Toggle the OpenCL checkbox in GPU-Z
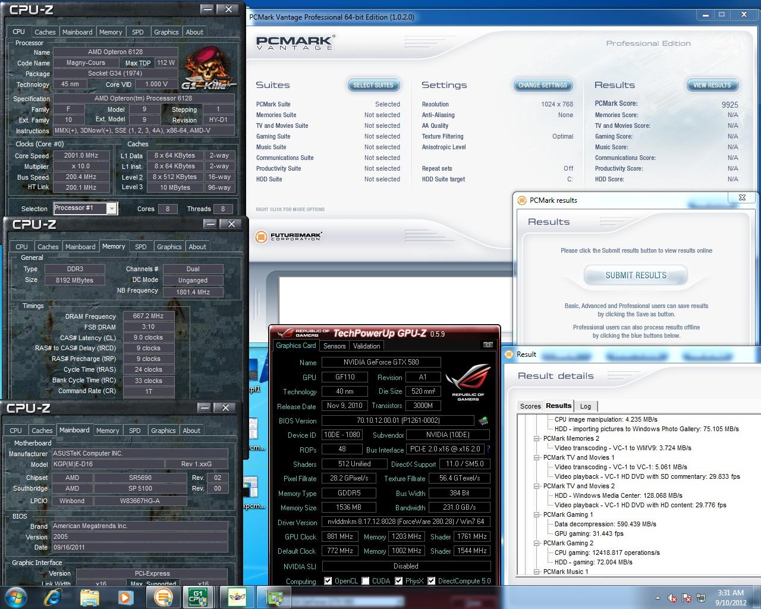The width and height of the screenshot is (761, 609). (x=328, y=581)
